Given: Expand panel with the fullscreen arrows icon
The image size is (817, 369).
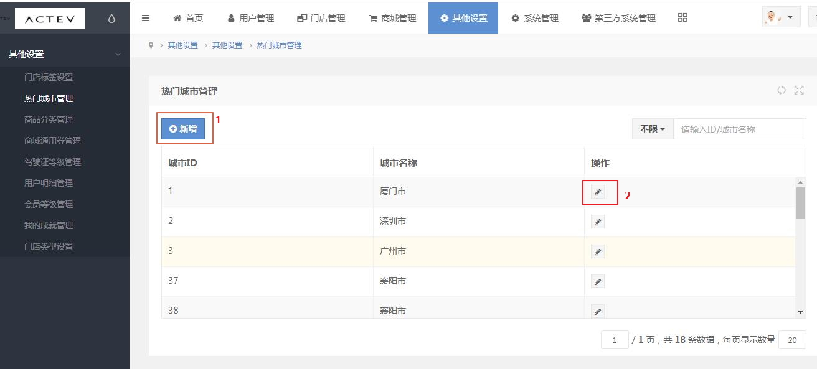Looking at the screenshot, I should pyautogui.click(x=799, y=90).
